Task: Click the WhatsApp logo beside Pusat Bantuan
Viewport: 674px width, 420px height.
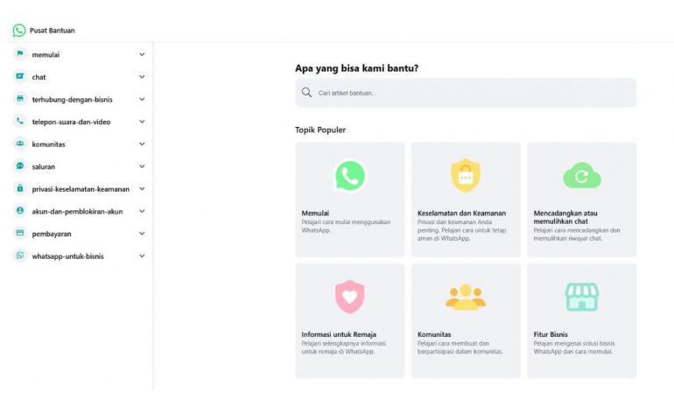Action: pos(19,30)
